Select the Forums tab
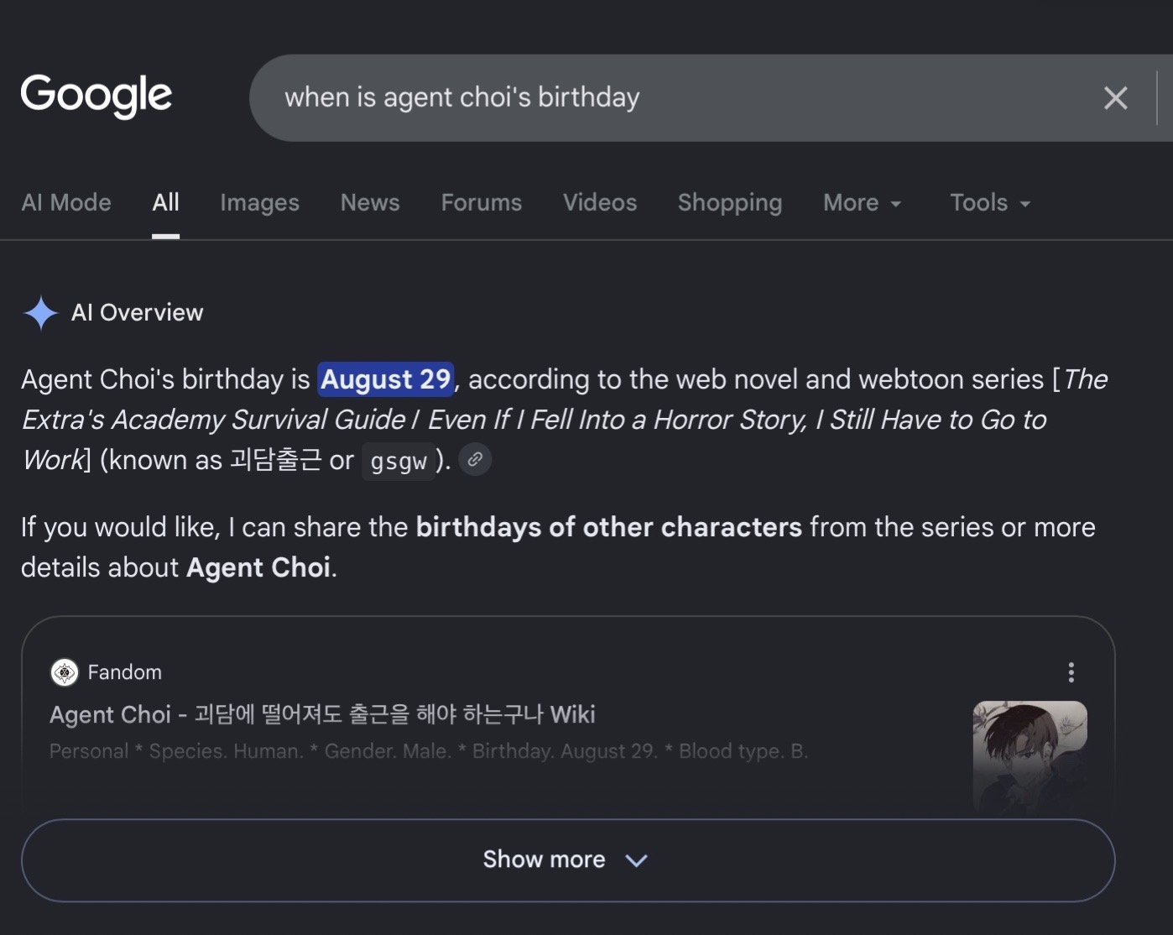 click(482, 203)
